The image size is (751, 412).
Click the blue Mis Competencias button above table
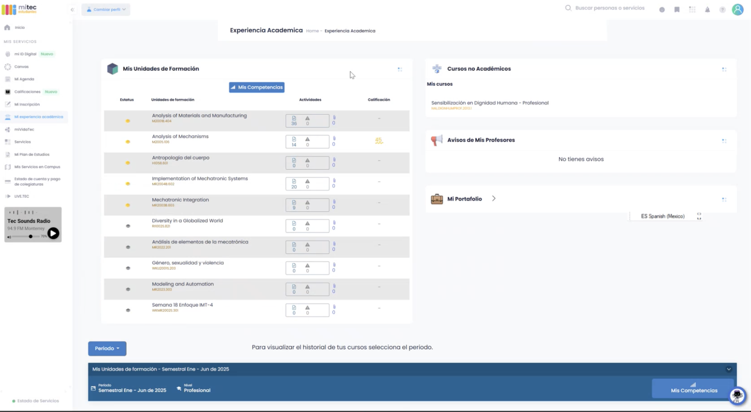point(256,87)
